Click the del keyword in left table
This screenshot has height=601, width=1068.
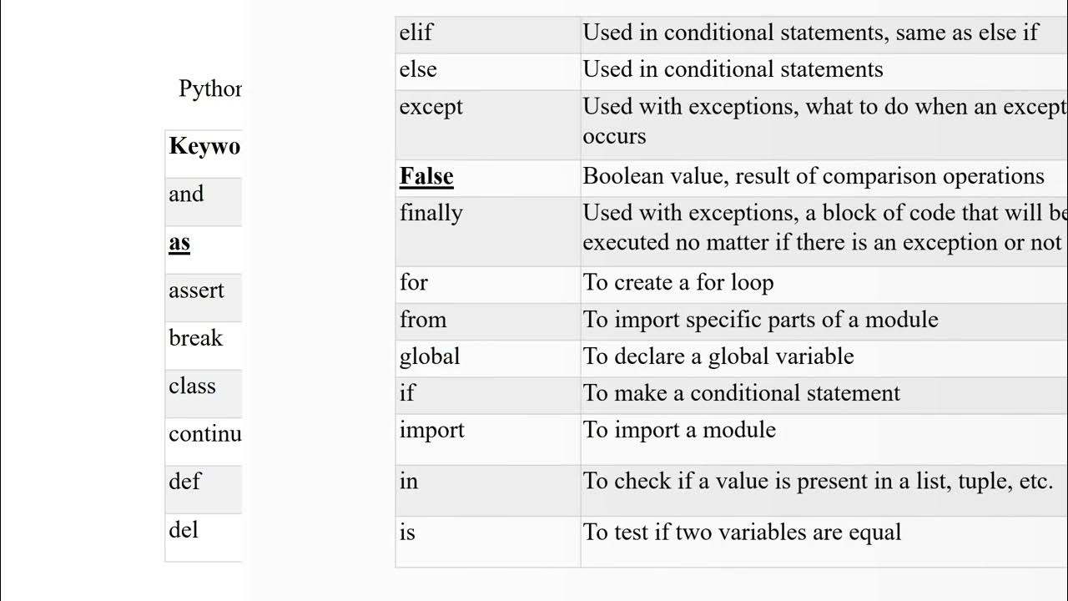click(x=184, y=530)
